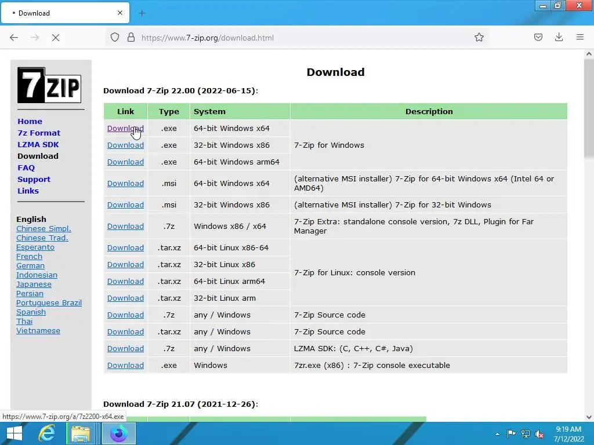Click the 7-Zip logo image

(49, 85)
